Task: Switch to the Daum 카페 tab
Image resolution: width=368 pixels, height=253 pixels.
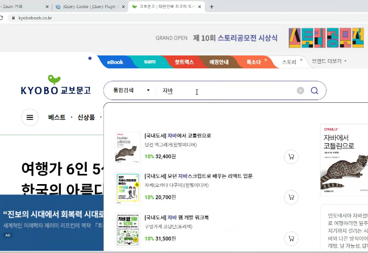Action: coord(24,7)
